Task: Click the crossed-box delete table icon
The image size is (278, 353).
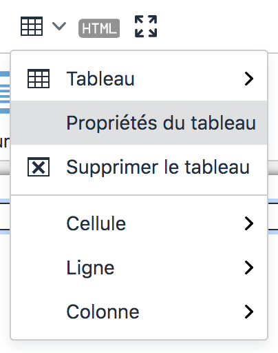Action: (39, 167)
